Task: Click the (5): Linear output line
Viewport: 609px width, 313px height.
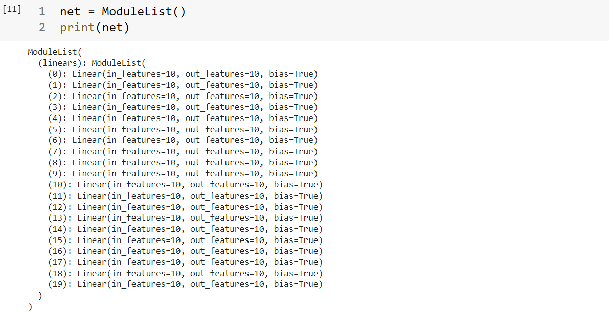Action: tap(183, 129)
